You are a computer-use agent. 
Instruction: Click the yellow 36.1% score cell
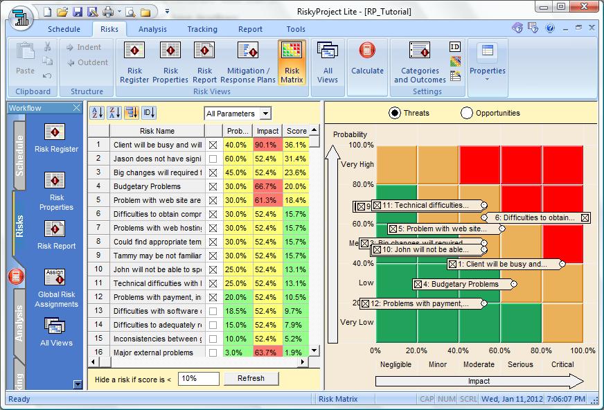click(296, 145)
